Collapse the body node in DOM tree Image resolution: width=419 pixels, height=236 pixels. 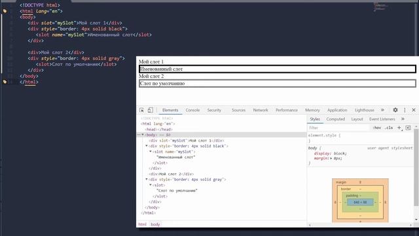click(x=143, y=135)
